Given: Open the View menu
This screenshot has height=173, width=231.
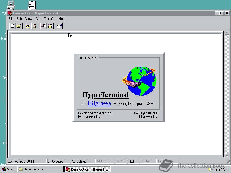Looking at the screenshot, I should pyautogui.click(x=29, y=19).
